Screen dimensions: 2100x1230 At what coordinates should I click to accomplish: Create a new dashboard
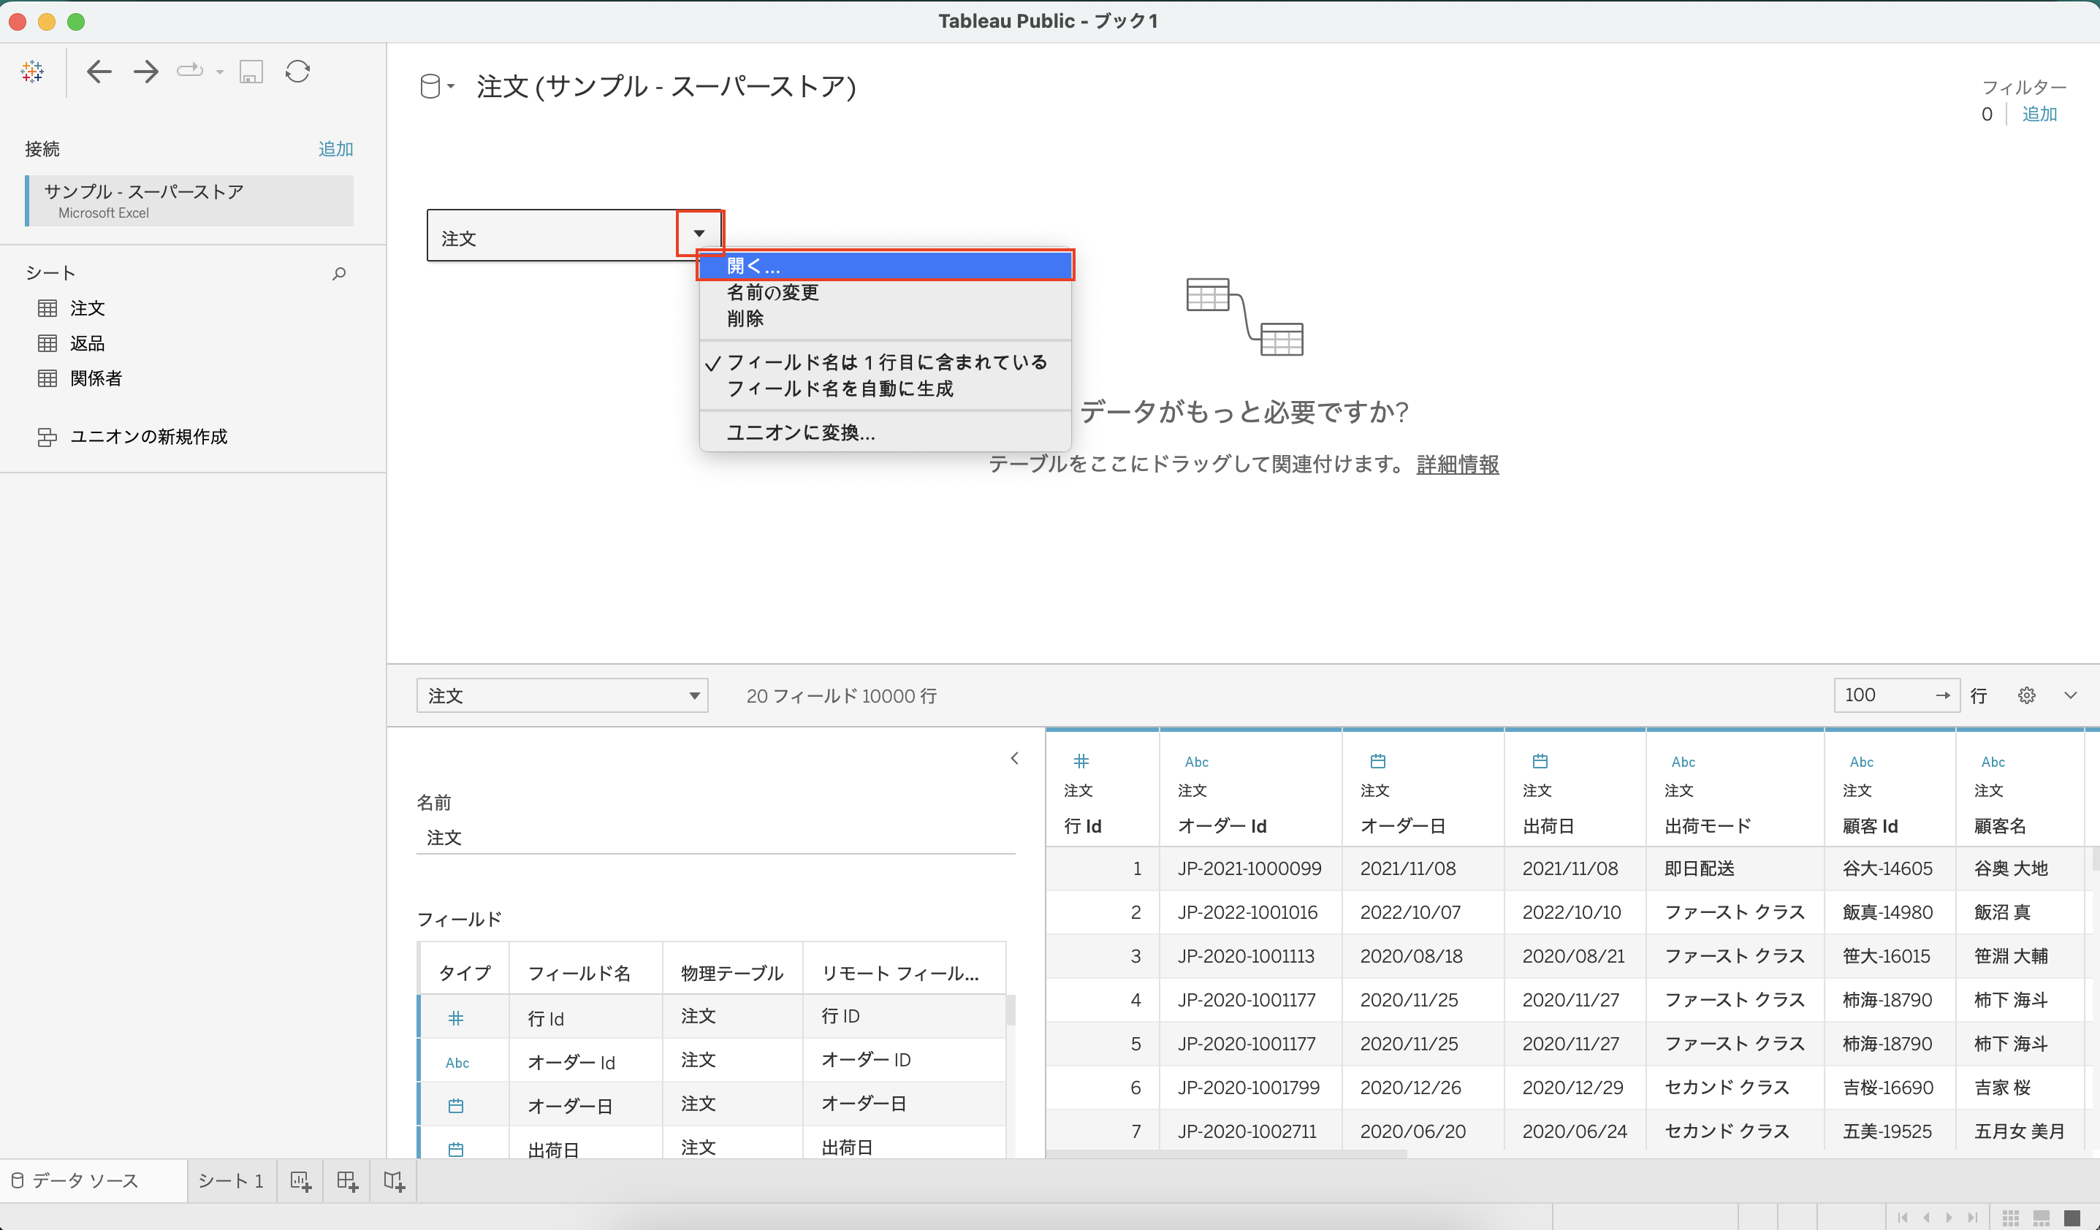click(x=346, y=1180)
